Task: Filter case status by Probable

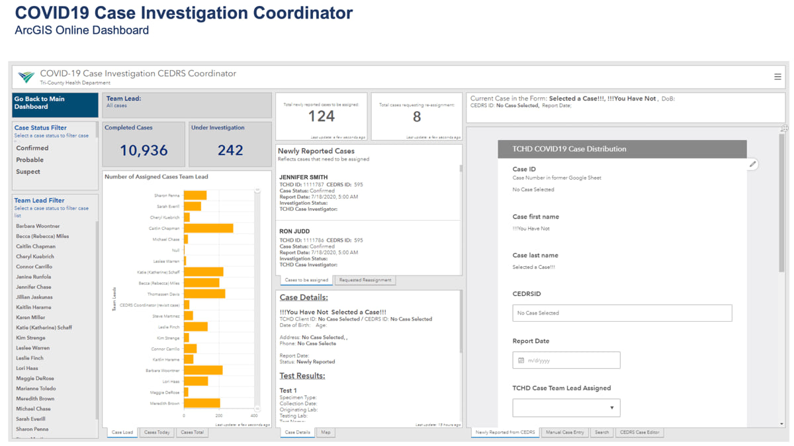Action: pyautogui.click(x=30, y=160)
